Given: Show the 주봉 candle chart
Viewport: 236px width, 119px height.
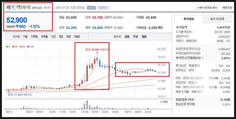Looking at the screenshot, I should (x=135, y=37).
